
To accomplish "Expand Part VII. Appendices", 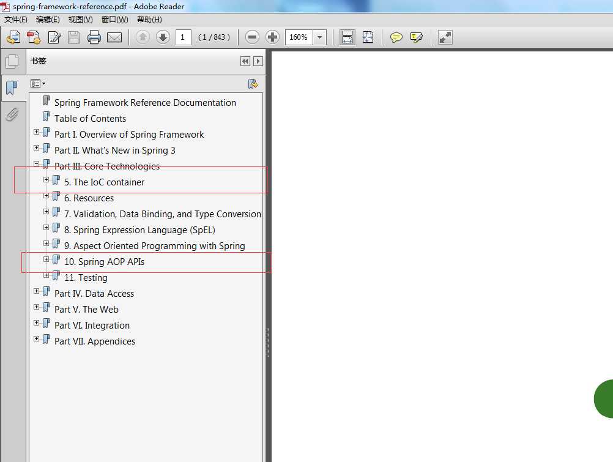I will (36, 339).
